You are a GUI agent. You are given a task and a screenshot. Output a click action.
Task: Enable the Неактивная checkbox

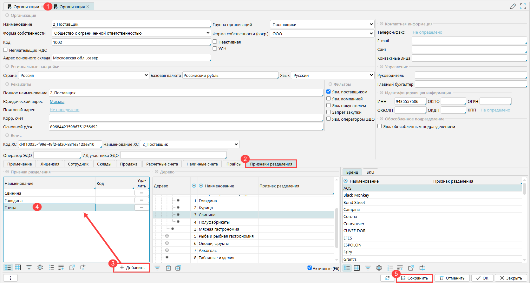click(x=215, y=42)
